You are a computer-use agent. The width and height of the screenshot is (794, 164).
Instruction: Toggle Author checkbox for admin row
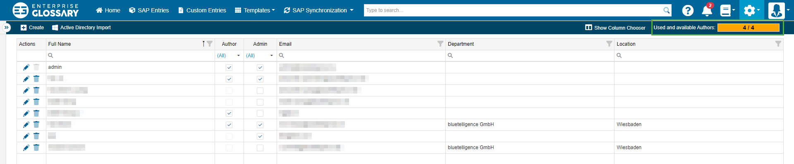(x=229, y=68)
